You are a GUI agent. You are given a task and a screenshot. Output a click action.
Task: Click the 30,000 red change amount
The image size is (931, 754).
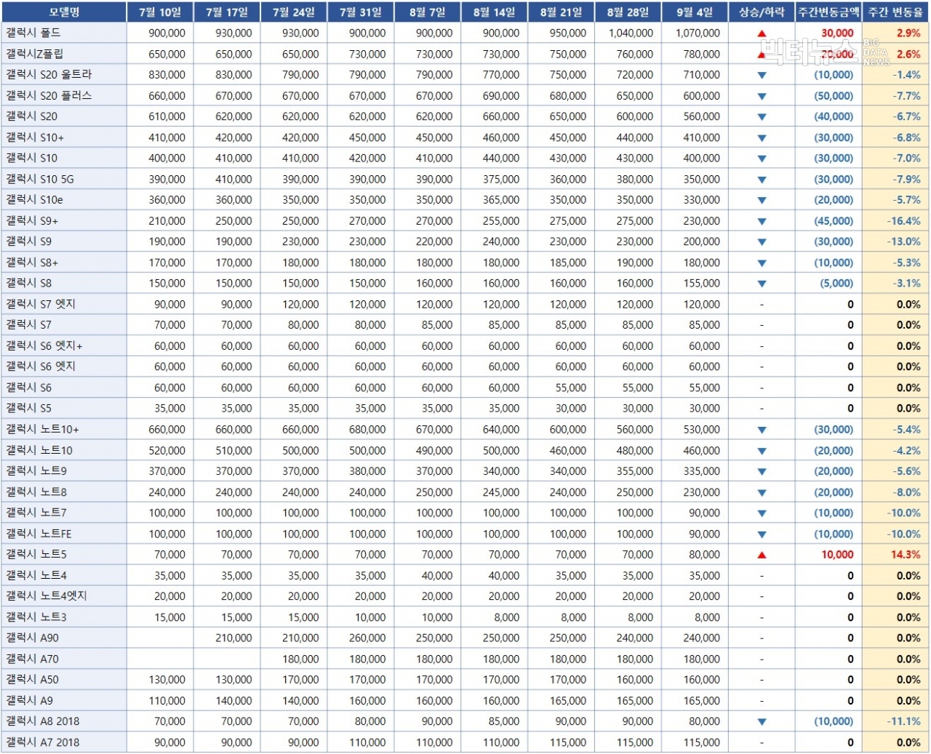(837, 33)
